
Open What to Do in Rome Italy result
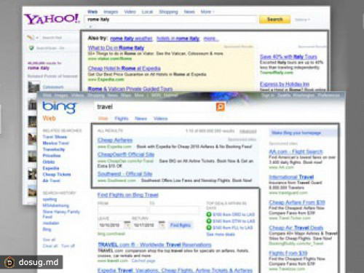tap(116, 48)
